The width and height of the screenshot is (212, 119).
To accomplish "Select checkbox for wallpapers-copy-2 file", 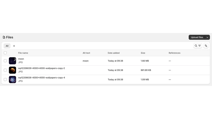I will click(5, 70).
